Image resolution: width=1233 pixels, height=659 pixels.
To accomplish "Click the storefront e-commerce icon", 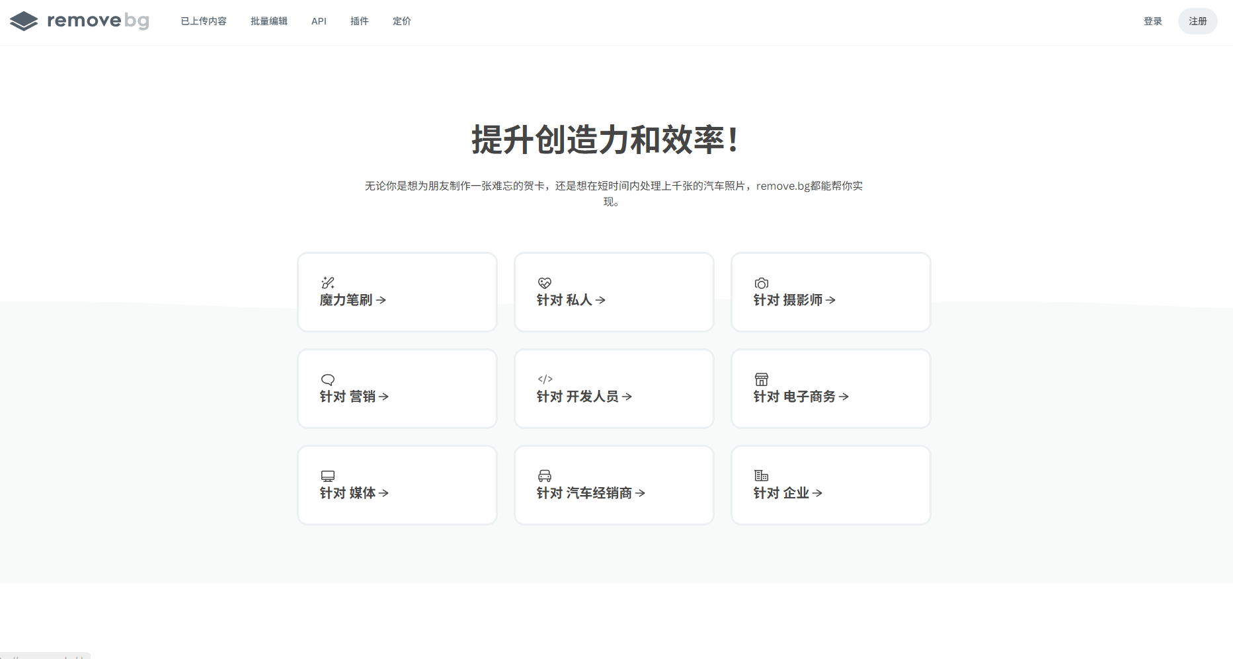I will tap(762, 379).
